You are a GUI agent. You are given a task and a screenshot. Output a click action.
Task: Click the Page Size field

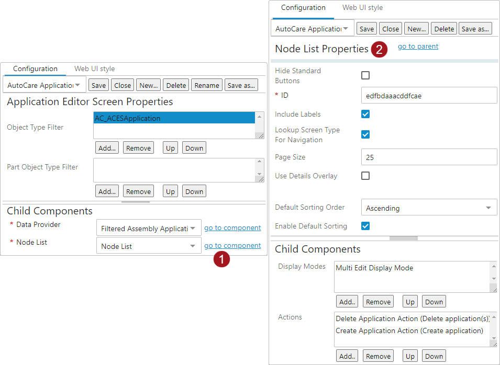coord(429,157)
